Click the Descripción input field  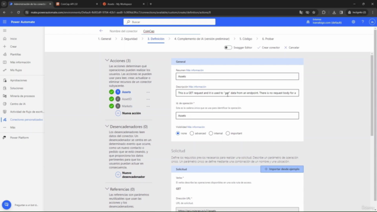pos(237,93)
